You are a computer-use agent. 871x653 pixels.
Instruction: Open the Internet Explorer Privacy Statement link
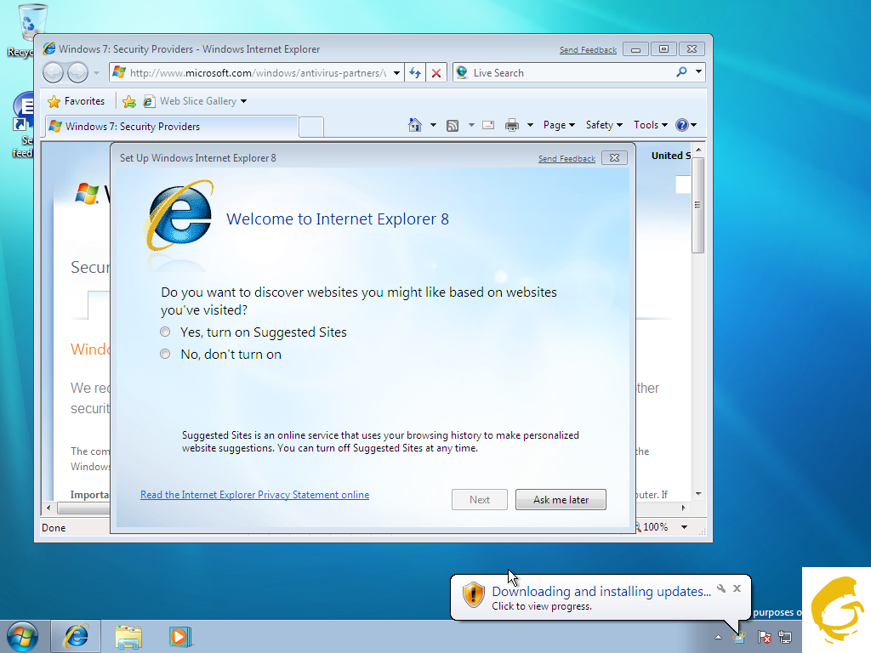(x=254, y=495)
